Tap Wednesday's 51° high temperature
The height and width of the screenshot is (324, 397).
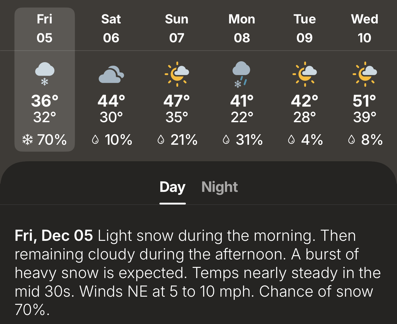coord(365,101)
